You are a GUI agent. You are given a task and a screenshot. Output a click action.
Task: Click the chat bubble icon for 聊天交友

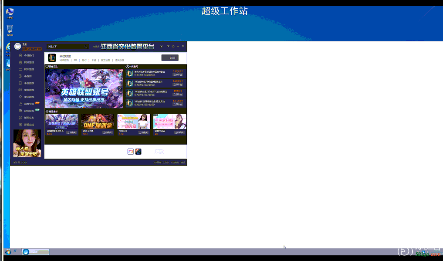click(20, 118)
